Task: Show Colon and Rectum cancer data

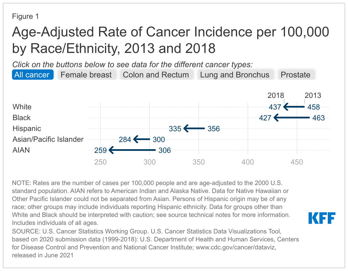Action: [x=156, y=75]
